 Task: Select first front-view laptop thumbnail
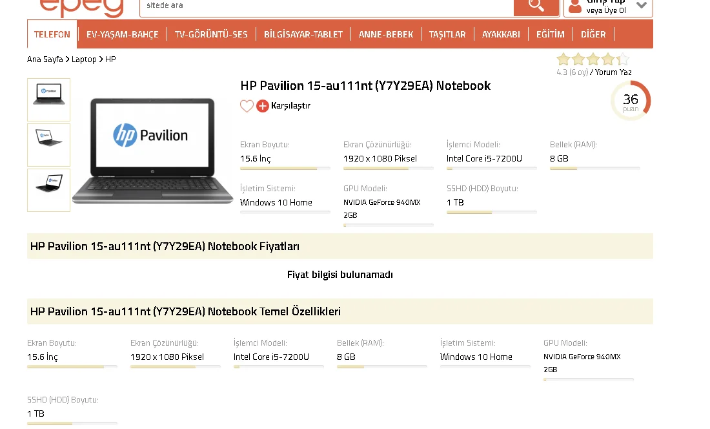[x=49, y=99]
